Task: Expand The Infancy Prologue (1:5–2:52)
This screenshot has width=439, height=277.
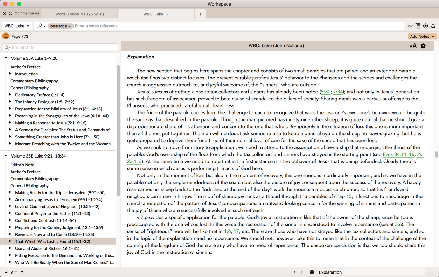Action: pyautogui.click(x=10, y=102)
